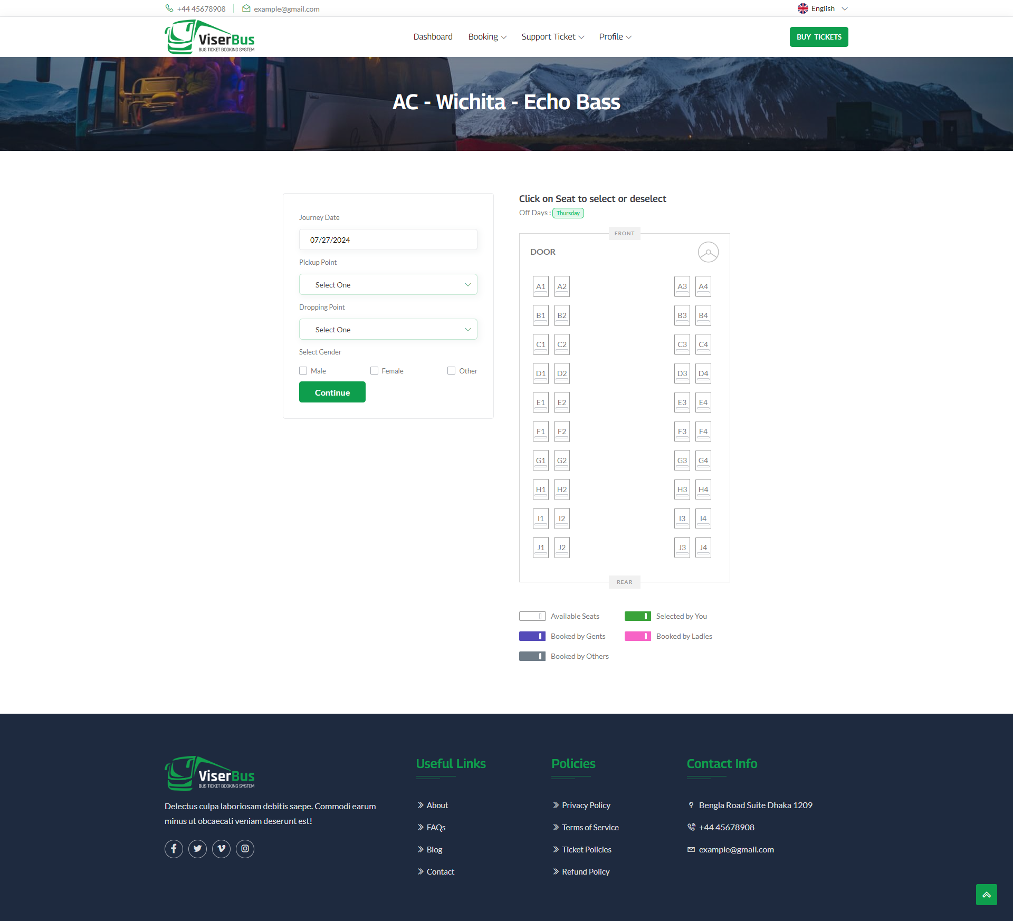This screenshot has height=921, width=1013.
Task: Click the Facebook icon in the footer
Action: [x=174, y=849]
